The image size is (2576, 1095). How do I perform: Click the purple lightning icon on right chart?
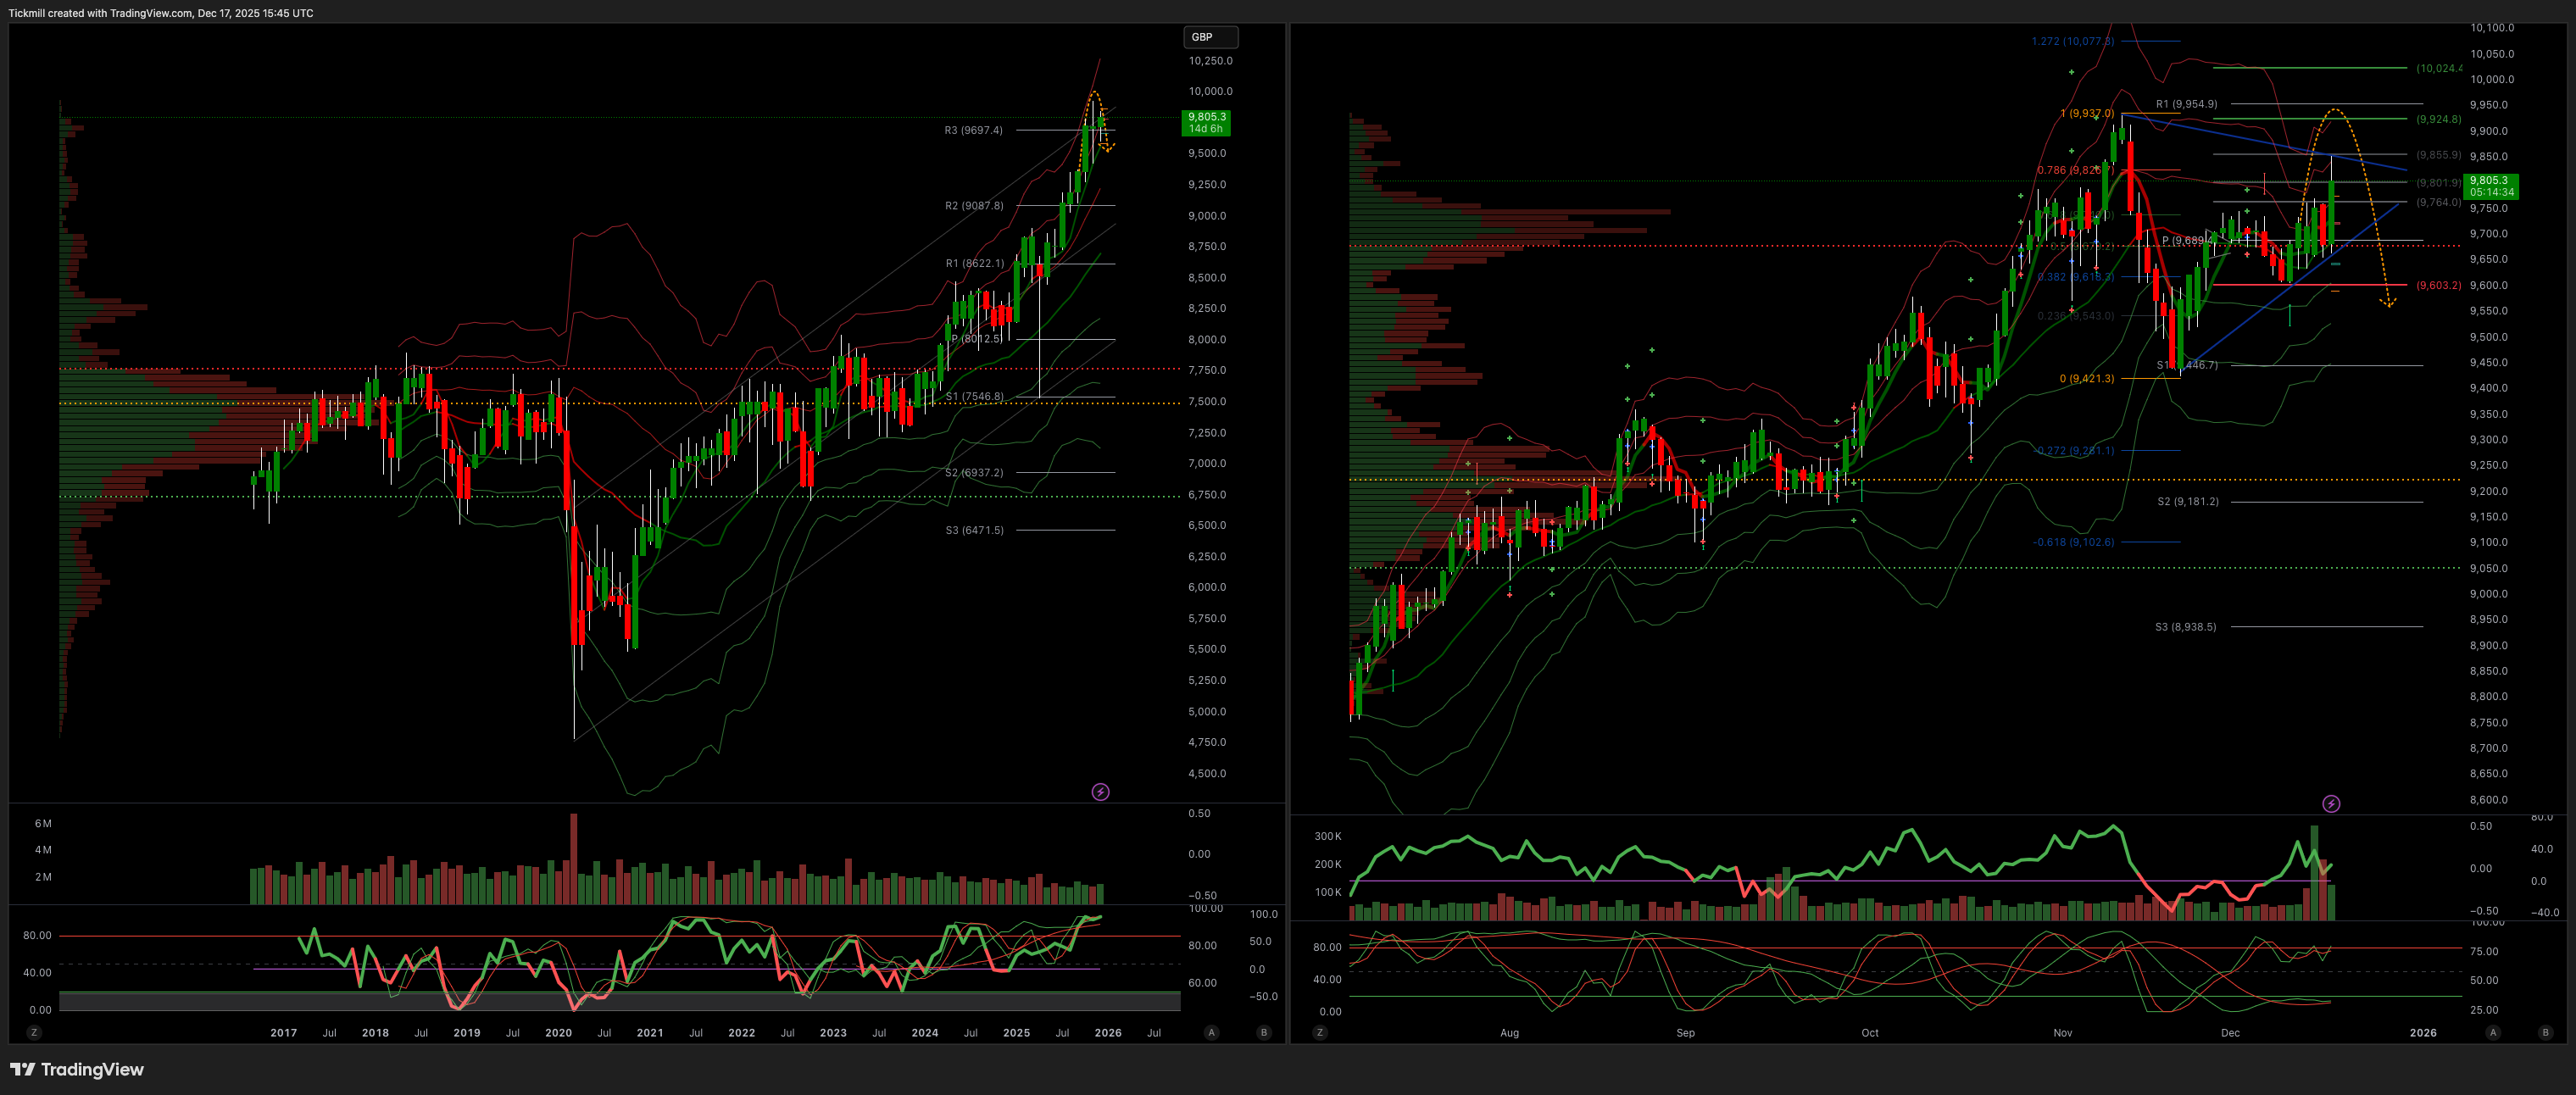pyautogui.click(x=2331, y=804)
